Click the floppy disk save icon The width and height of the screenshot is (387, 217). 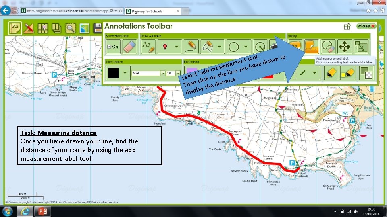(98, 28)
